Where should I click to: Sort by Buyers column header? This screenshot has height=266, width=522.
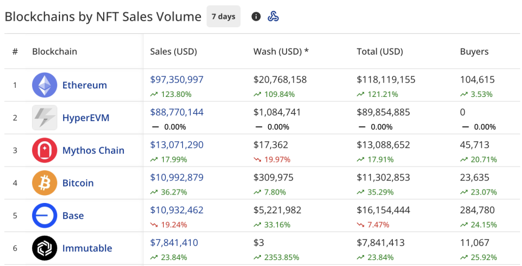pos(474,52)
